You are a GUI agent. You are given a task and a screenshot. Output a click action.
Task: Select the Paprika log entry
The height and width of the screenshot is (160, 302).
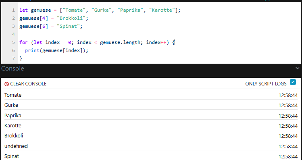[151, 116]
